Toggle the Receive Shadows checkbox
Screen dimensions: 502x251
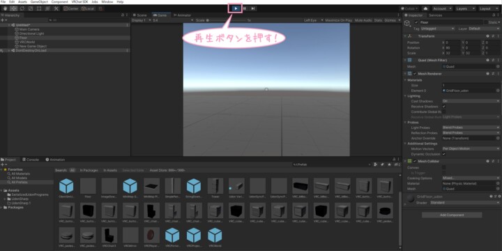click(x=443, y=107)
